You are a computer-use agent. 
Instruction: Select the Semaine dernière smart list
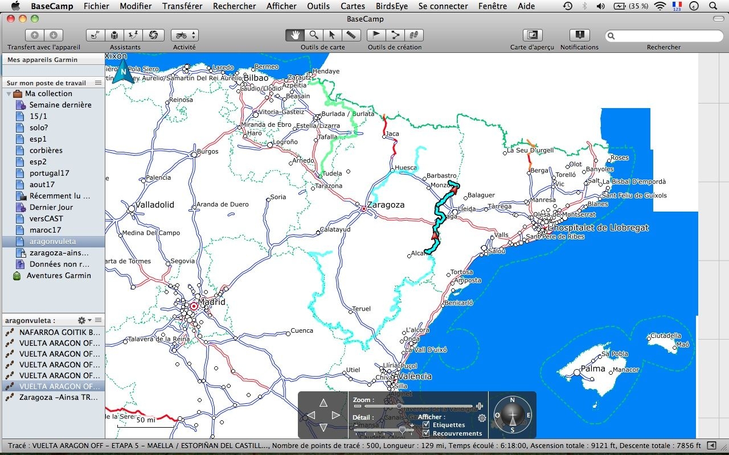(x=54, y=105)
